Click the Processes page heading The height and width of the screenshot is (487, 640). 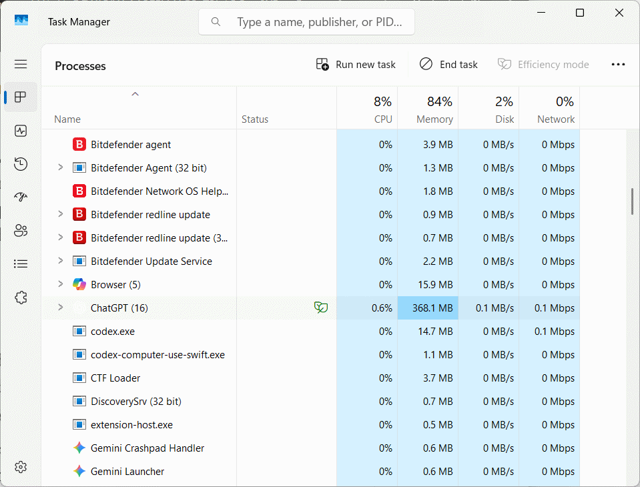[x=80, y=66]
